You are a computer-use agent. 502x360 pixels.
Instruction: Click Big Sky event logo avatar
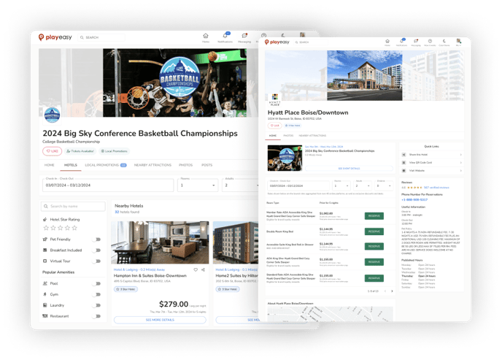[x=52, y=115]
